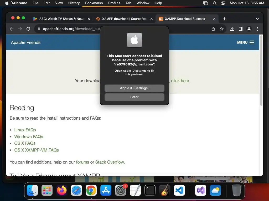
Task: Open the Window menu
Action: pyautogui.click(x=143, y=3)
